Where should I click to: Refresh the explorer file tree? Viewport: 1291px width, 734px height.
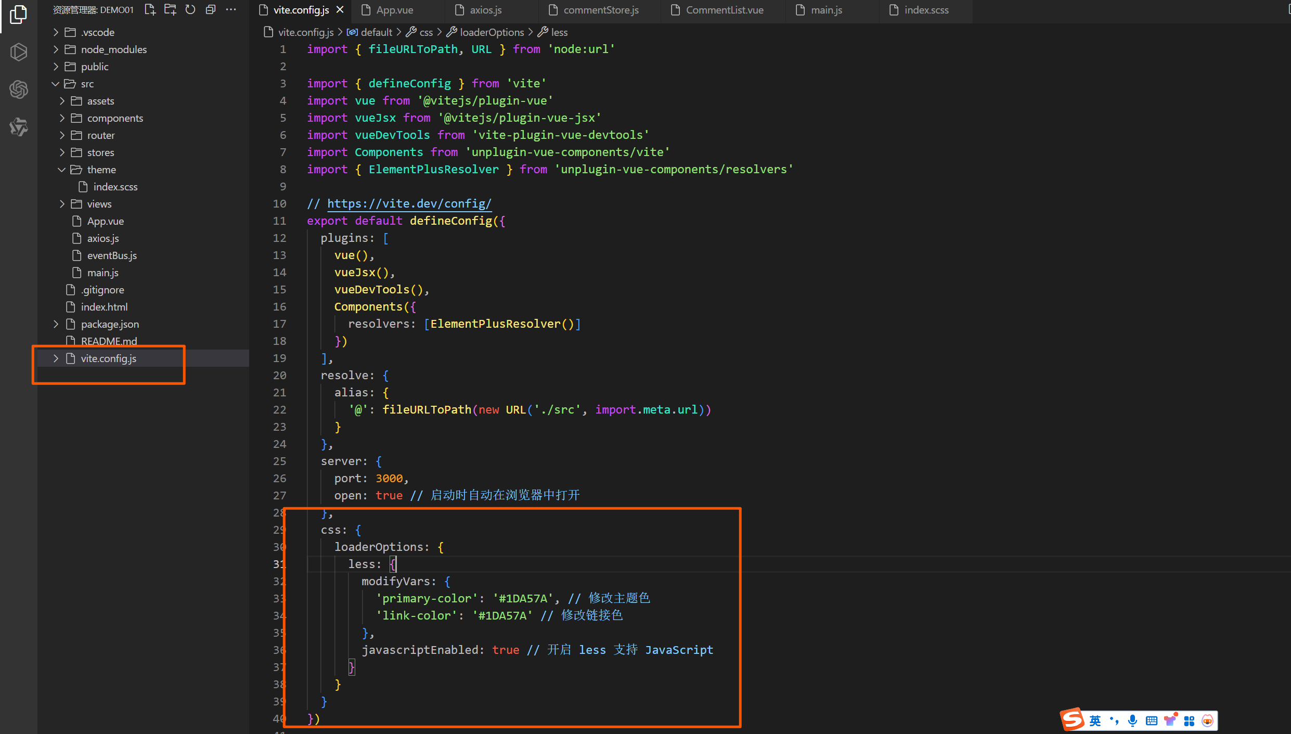(190, 9)
